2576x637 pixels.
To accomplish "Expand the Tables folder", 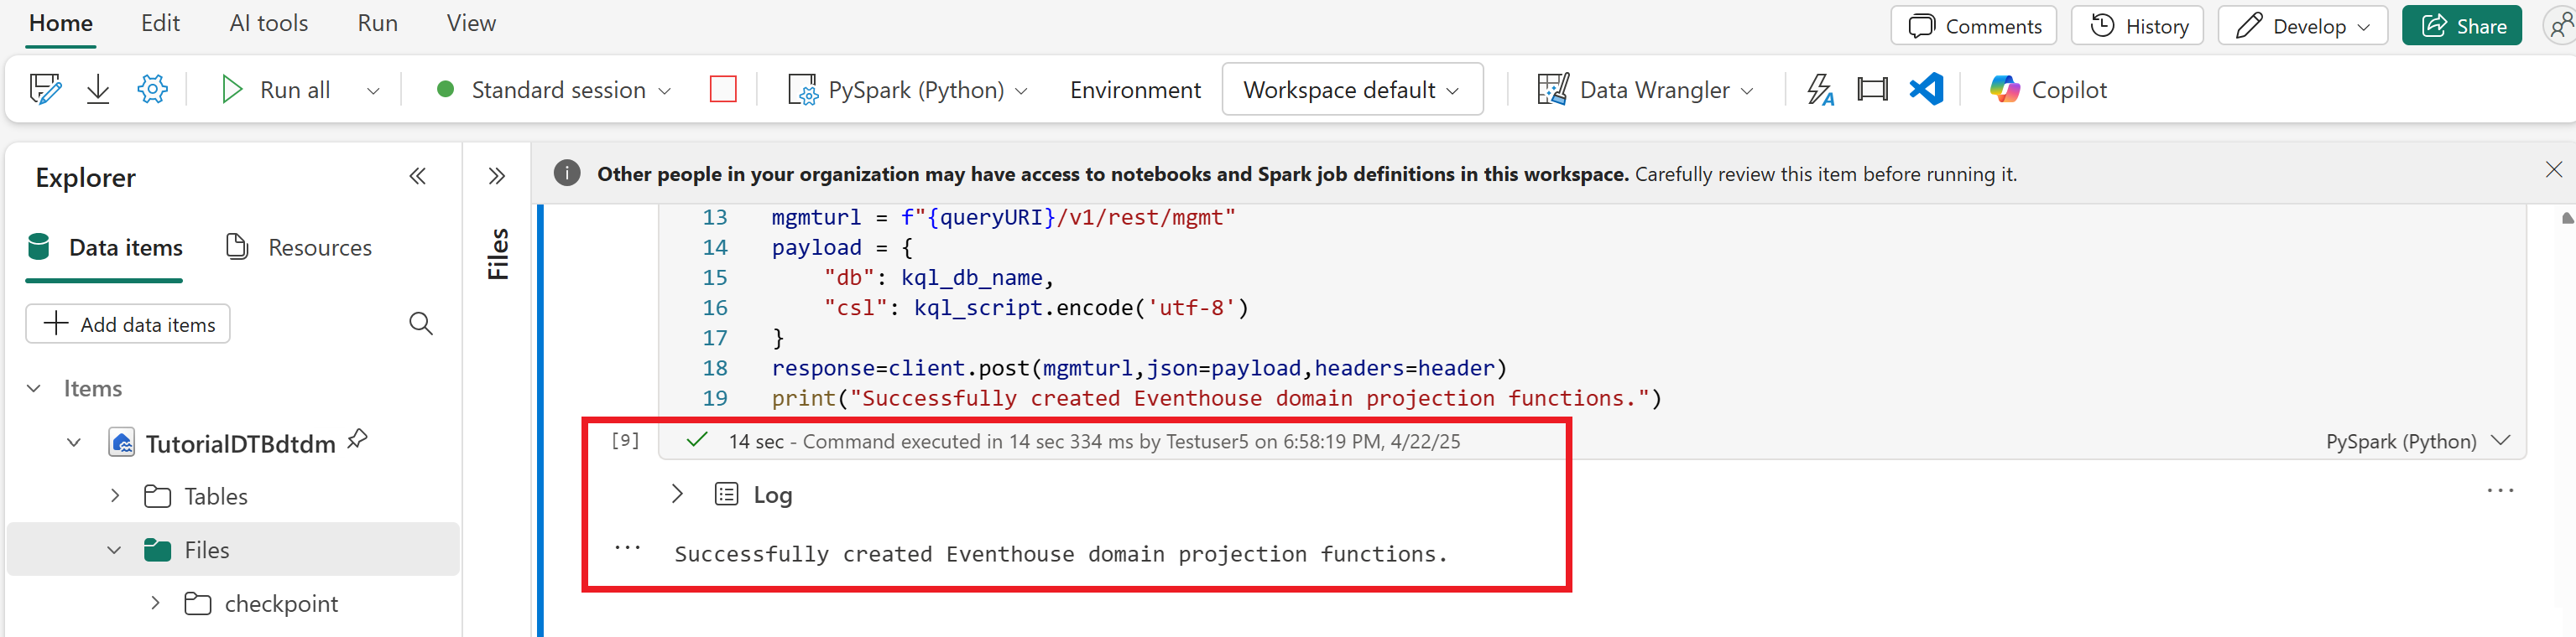I will click(115, 495).
